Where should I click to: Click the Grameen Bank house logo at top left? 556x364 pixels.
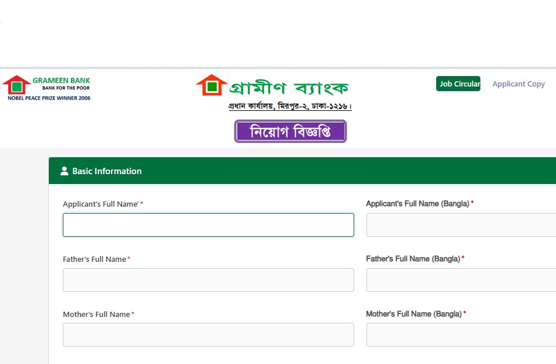click(16, 85)
